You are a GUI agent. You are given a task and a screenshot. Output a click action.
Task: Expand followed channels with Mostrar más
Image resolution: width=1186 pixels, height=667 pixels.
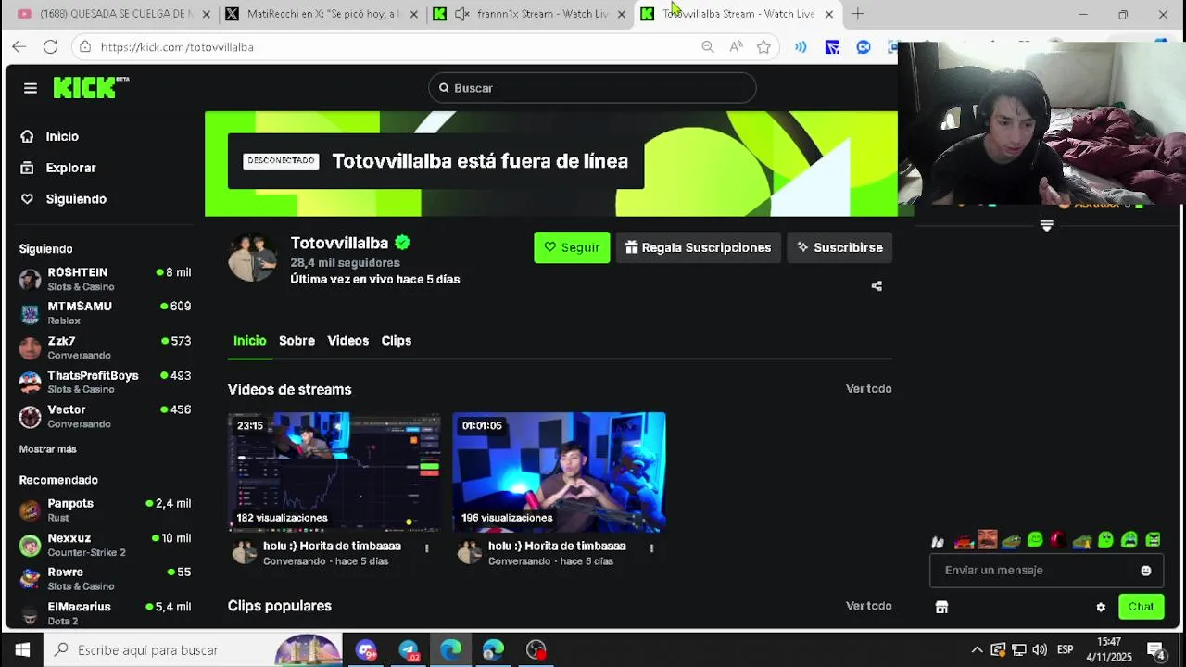47,449
